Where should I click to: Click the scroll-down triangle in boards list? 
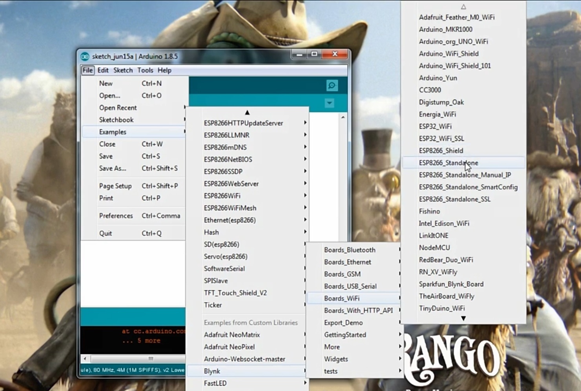tap(463, 318)
